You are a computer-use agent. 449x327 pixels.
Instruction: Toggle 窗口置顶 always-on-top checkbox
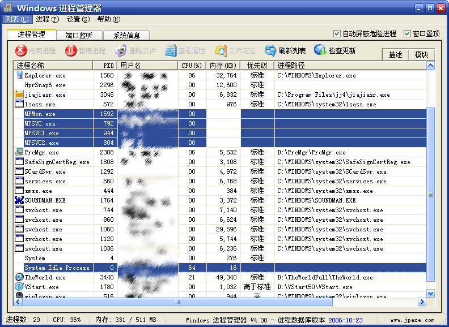(x=407, y=34)
